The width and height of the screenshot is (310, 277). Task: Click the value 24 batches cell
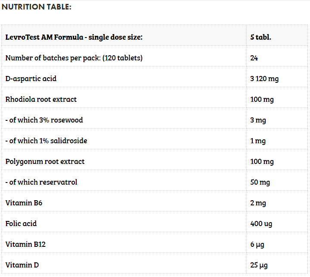[254, 58]
